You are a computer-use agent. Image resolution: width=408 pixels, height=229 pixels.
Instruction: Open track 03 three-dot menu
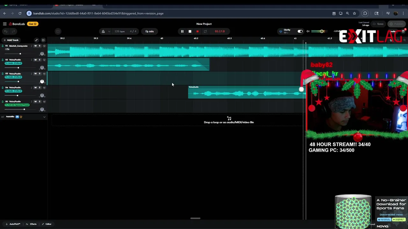(31, 73)
